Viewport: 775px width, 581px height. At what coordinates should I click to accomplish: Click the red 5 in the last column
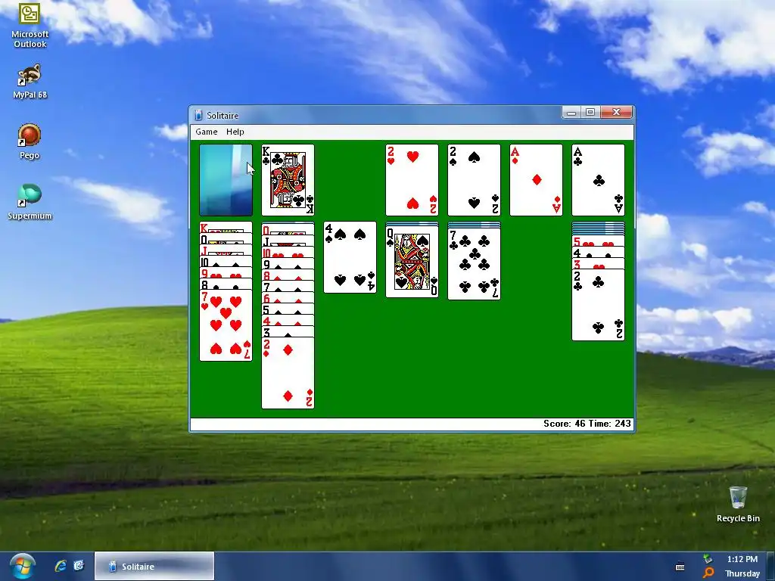598,242
